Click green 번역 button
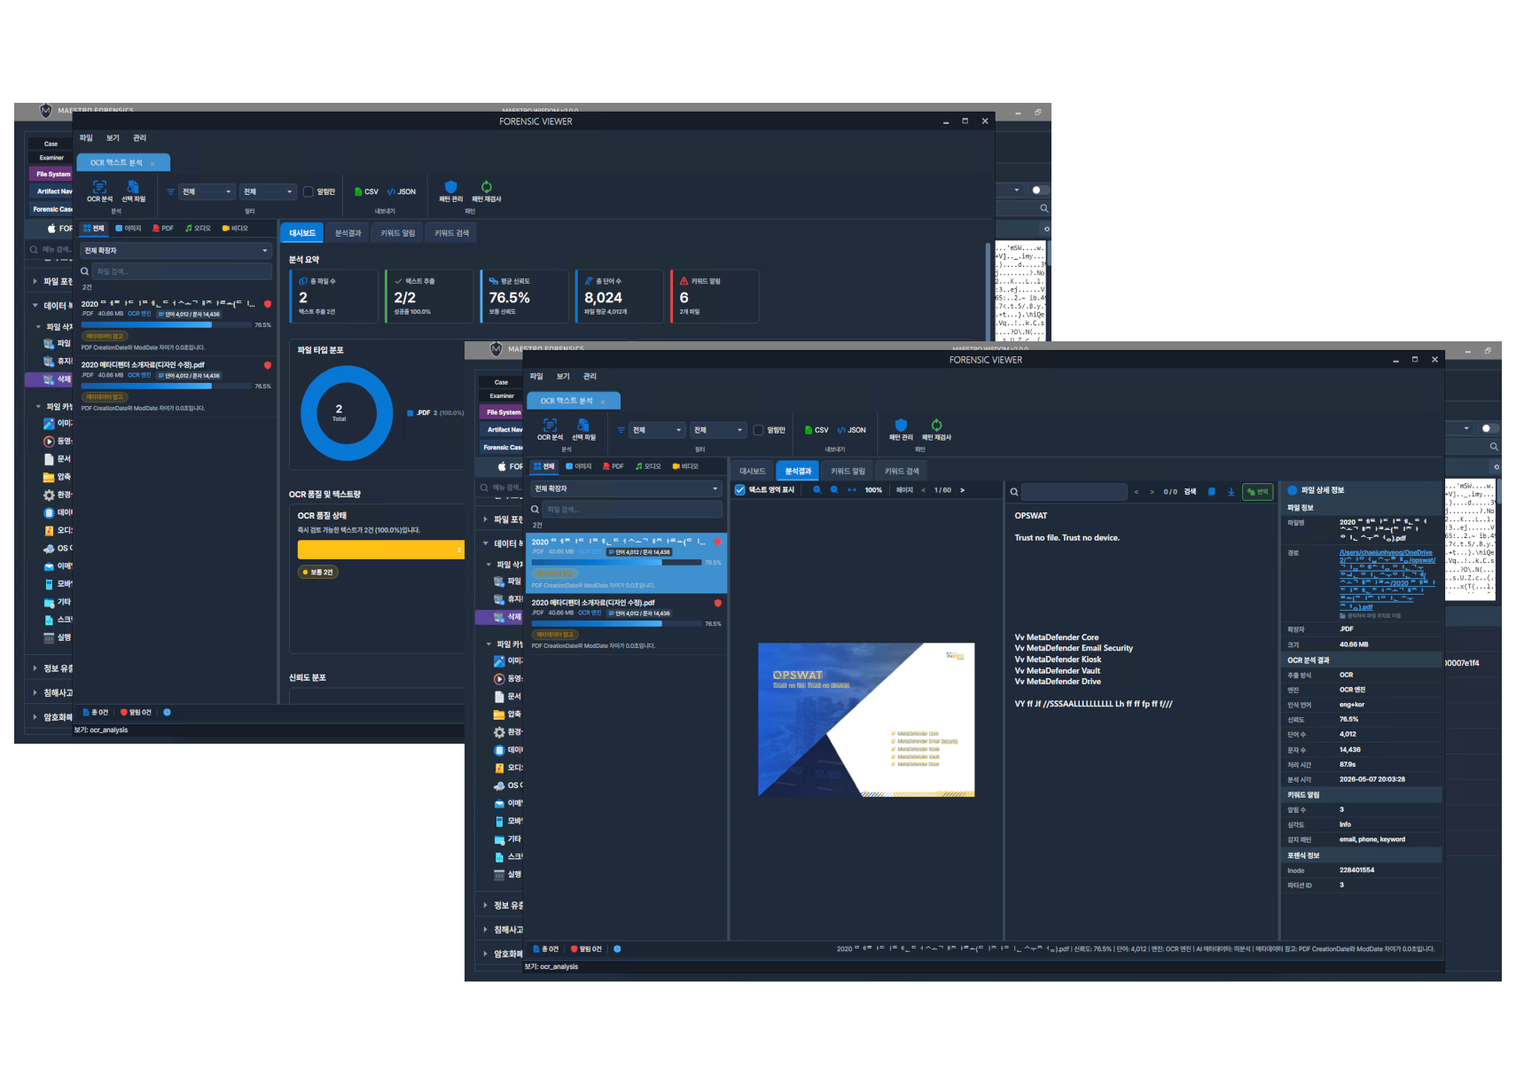 pos(1258,491)
